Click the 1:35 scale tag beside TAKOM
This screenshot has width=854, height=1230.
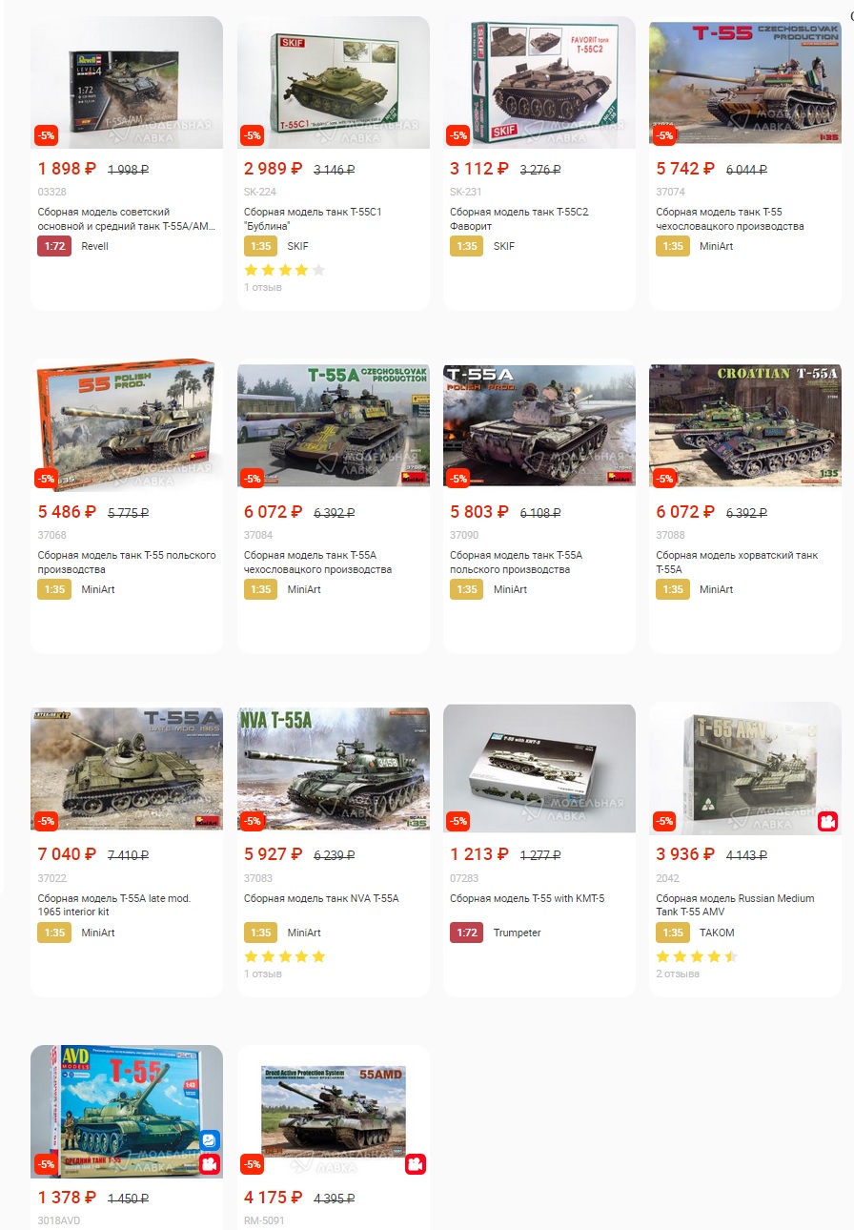[673, 933]
